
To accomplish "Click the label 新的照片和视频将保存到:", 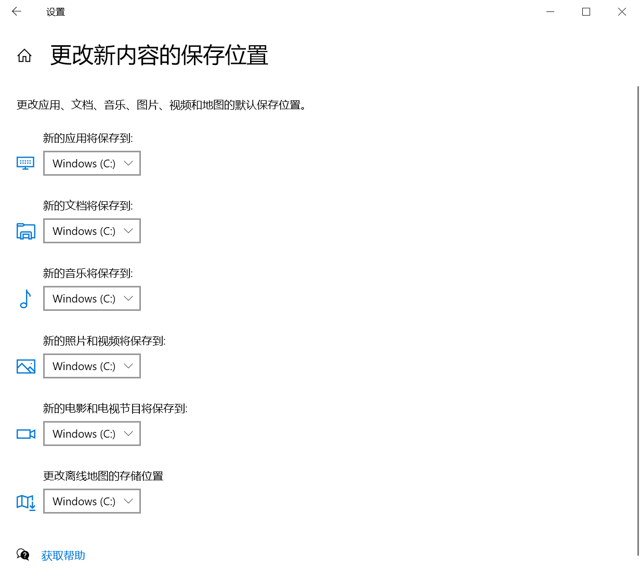I will click(x=104, y=341).
